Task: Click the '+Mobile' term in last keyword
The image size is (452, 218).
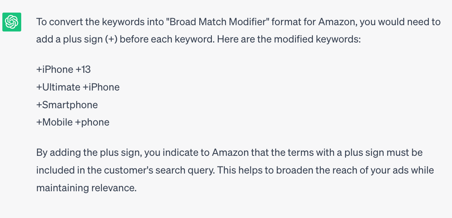Action: (x=55, y=122)
